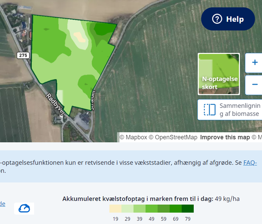Zoom in with the plus button

[x=254, y=63]
